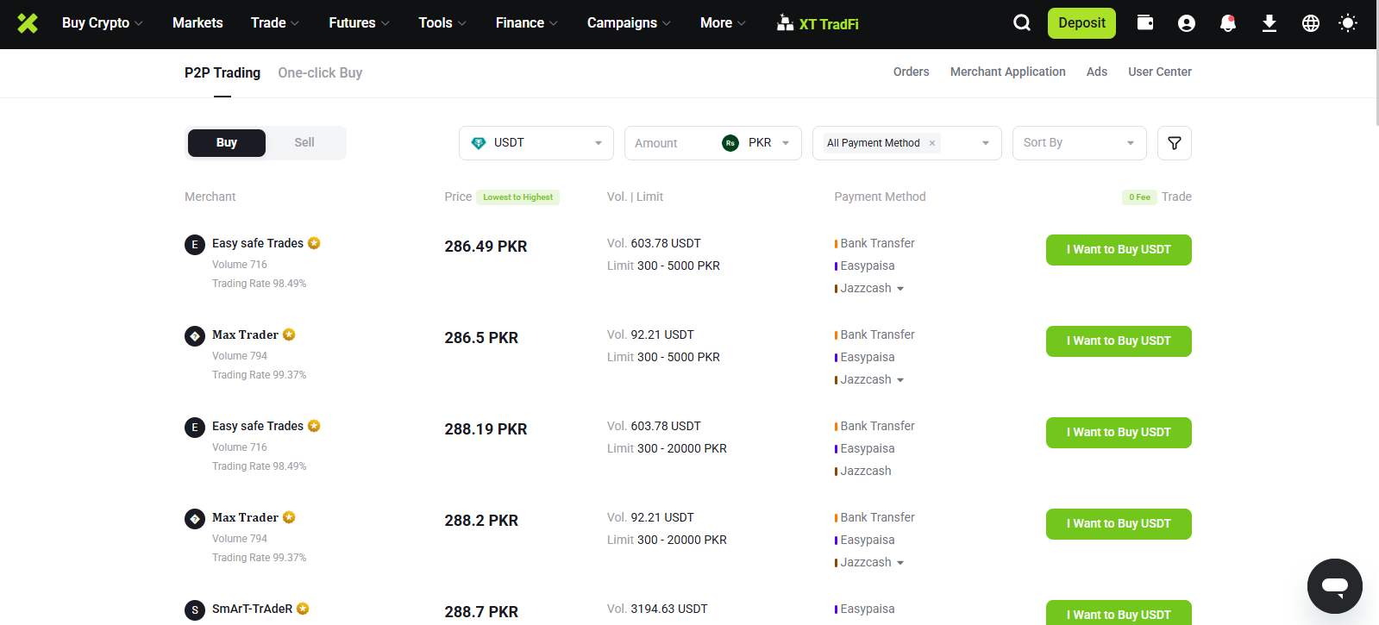1379x625 pixels.
Task: Expand the More menu
Action: click(x=724, y=23)
